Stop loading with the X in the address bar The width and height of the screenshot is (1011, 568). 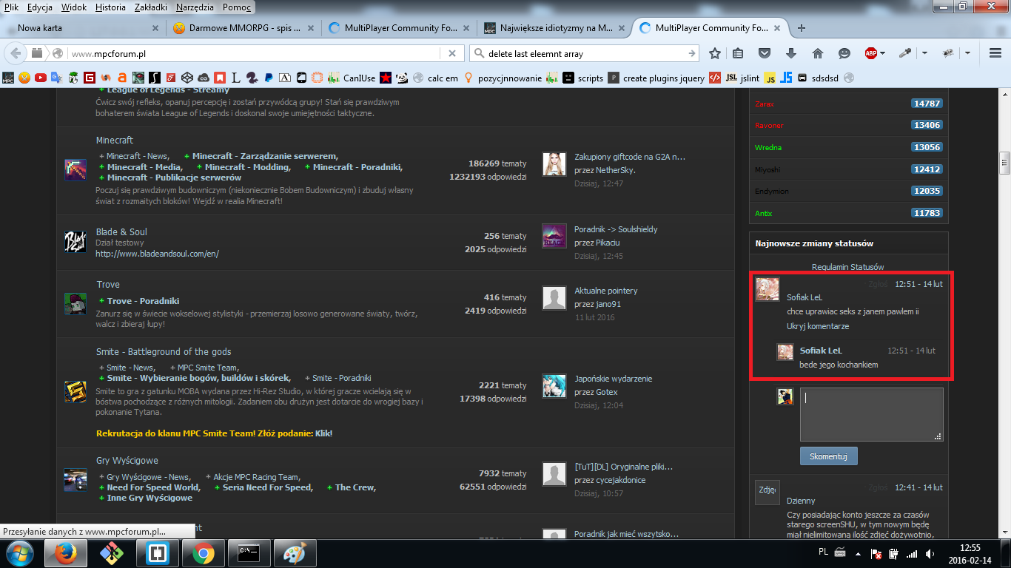click(x=452, y=53)
